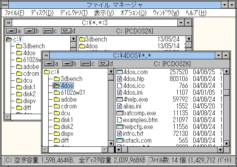
Task: Select the 4dos.com file icon
Action: (x=120, y=72)
